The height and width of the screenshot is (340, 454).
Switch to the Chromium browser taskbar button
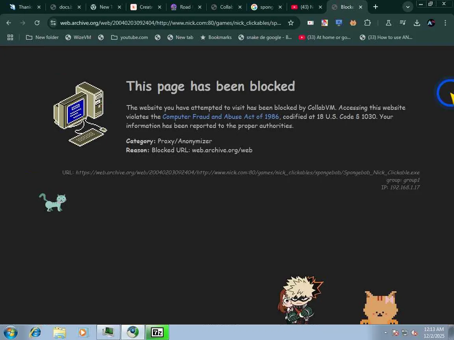132,333
